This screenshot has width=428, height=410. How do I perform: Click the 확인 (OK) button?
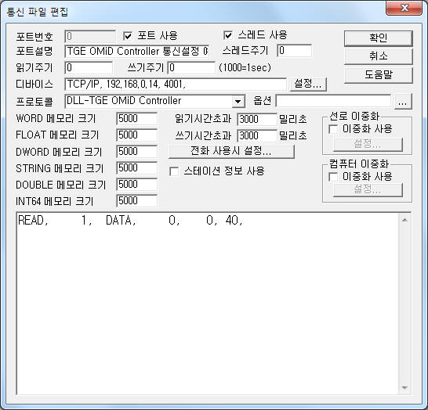tap(378, 38)
